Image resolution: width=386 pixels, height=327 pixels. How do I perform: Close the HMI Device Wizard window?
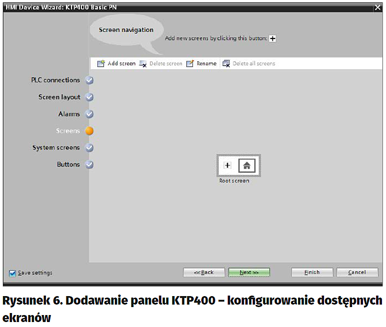377,7
